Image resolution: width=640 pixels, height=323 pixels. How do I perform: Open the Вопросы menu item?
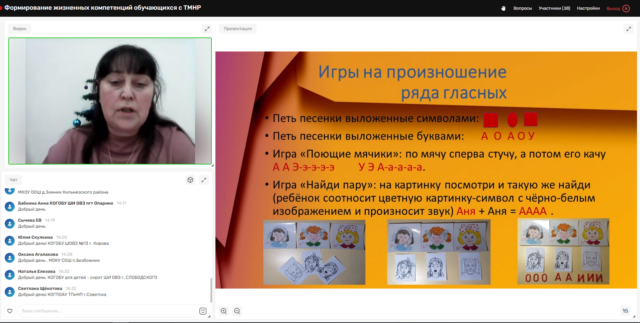[x=523, y=8]
